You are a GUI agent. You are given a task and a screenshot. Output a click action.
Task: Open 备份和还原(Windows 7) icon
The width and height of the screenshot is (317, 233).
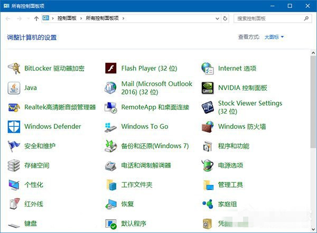111,146
